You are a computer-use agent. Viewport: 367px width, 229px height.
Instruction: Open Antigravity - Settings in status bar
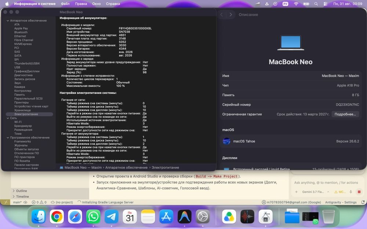pos(341,202)
